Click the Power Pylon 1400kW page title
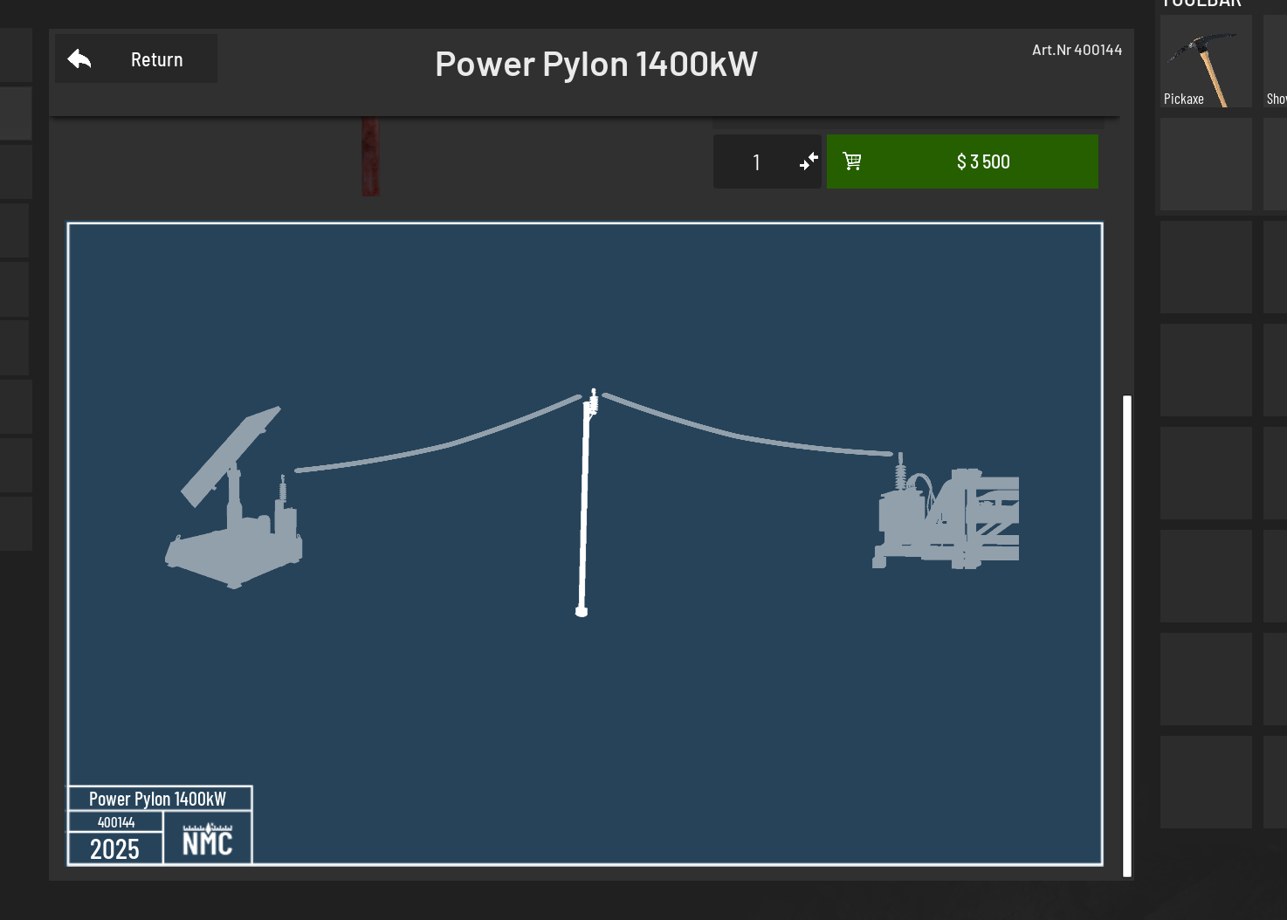This screenshot has height=920, width=1287. [595, 65]
